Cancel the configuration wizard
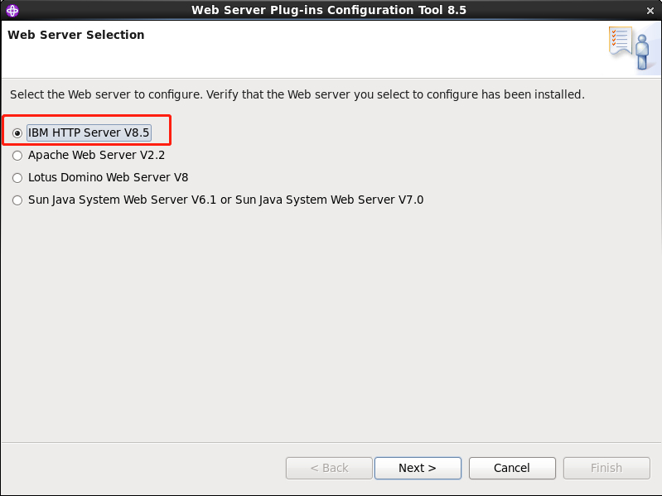This screenshot has height=496, width=662. [512, 468]
